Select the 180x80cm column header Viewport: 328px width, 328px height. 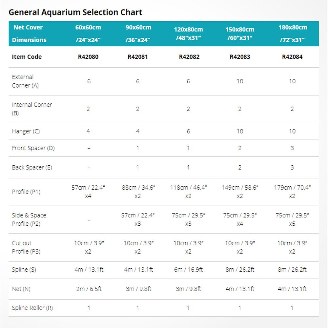click(x=292, y=33)
